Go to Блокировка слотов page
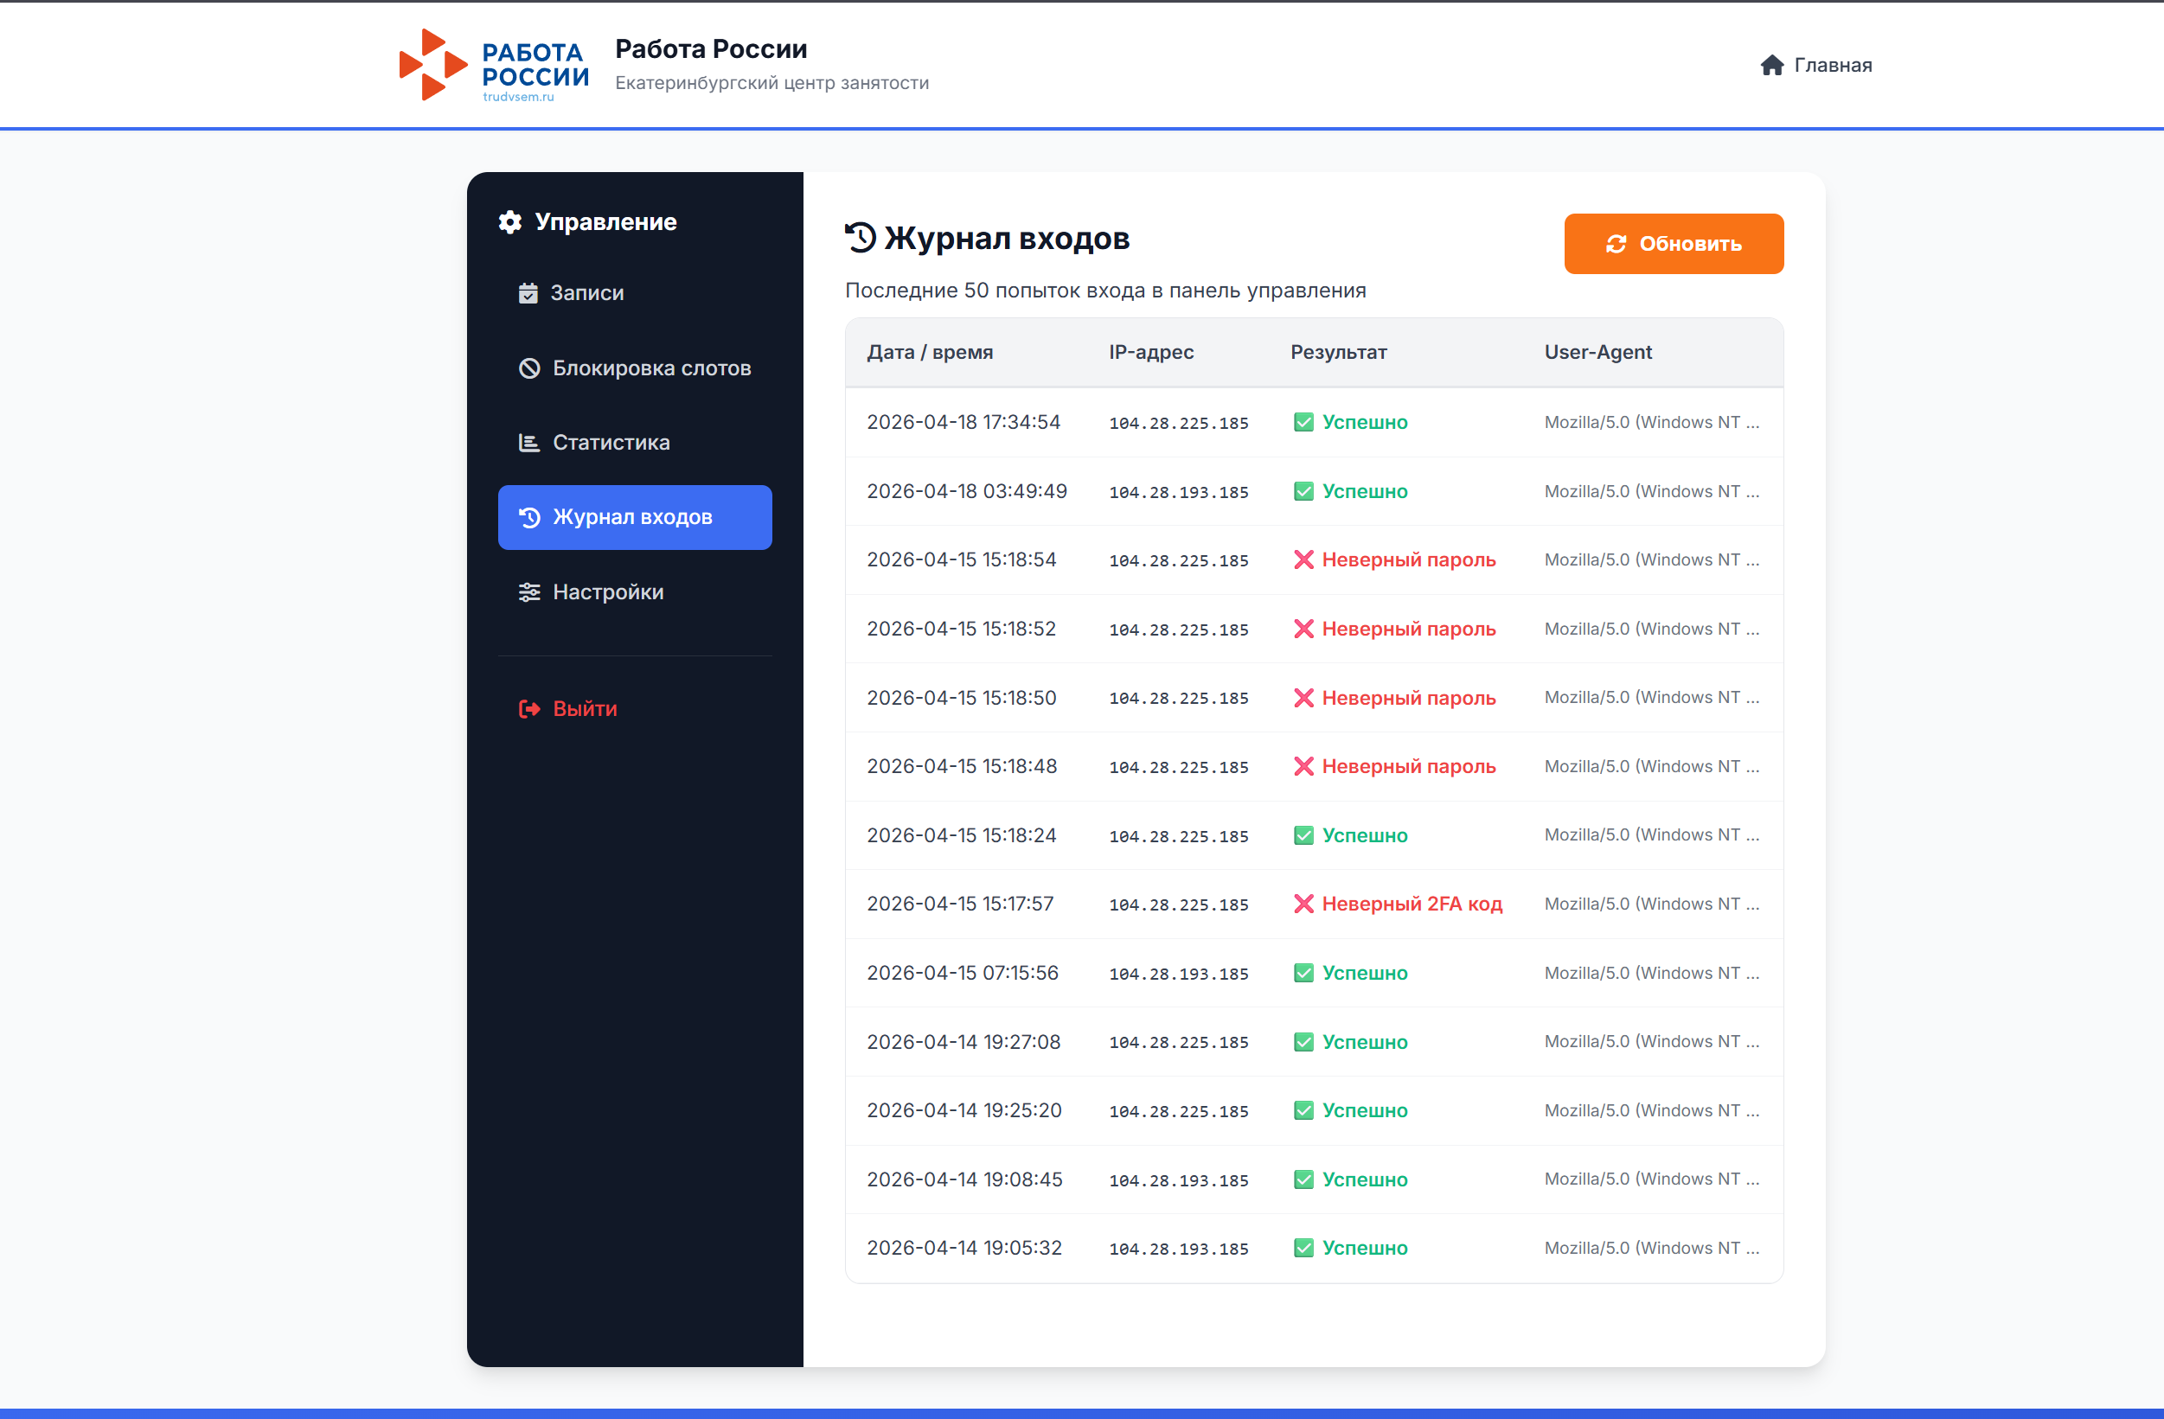Viewport: 2164px width, 1419px height. 651,368
